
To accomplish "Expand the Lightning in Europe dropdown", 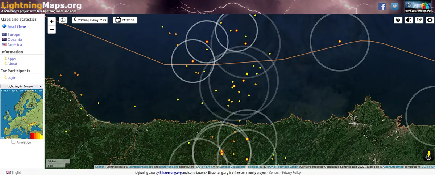I will 22,86.
